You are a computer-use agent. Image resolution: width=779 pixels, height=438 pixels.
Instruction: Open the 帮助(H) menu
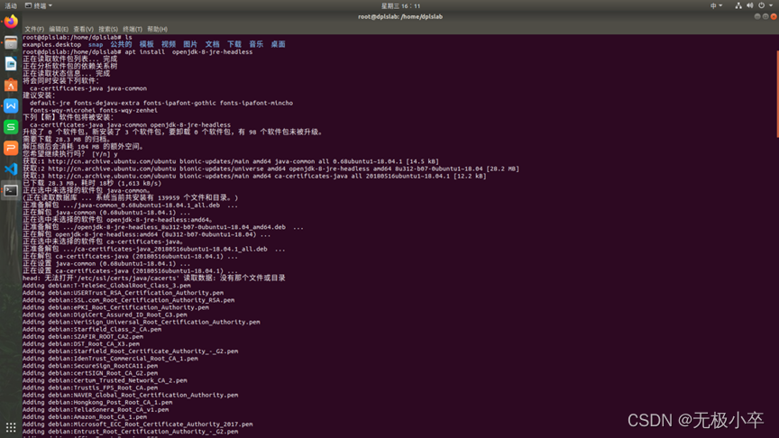pos(157,29)
